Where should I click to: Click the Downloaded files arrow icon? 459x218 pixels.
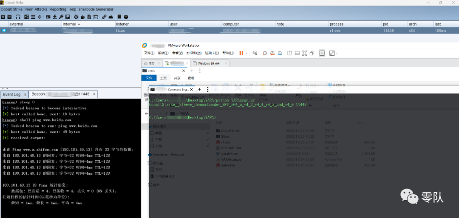click(55, 17)
